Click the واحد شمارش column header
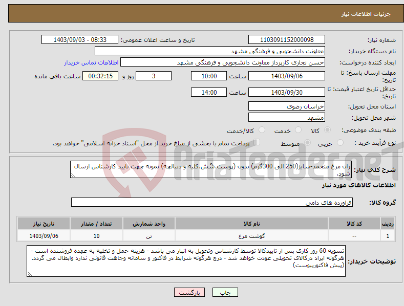The height and width of the screenshot is (306, 404). tap(149, 224)
